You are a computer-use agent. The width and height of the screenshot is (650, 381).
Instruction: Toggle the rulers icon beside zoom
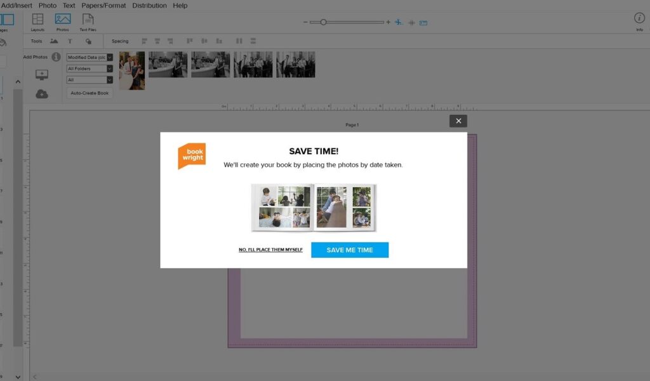(x=423, y=23)
